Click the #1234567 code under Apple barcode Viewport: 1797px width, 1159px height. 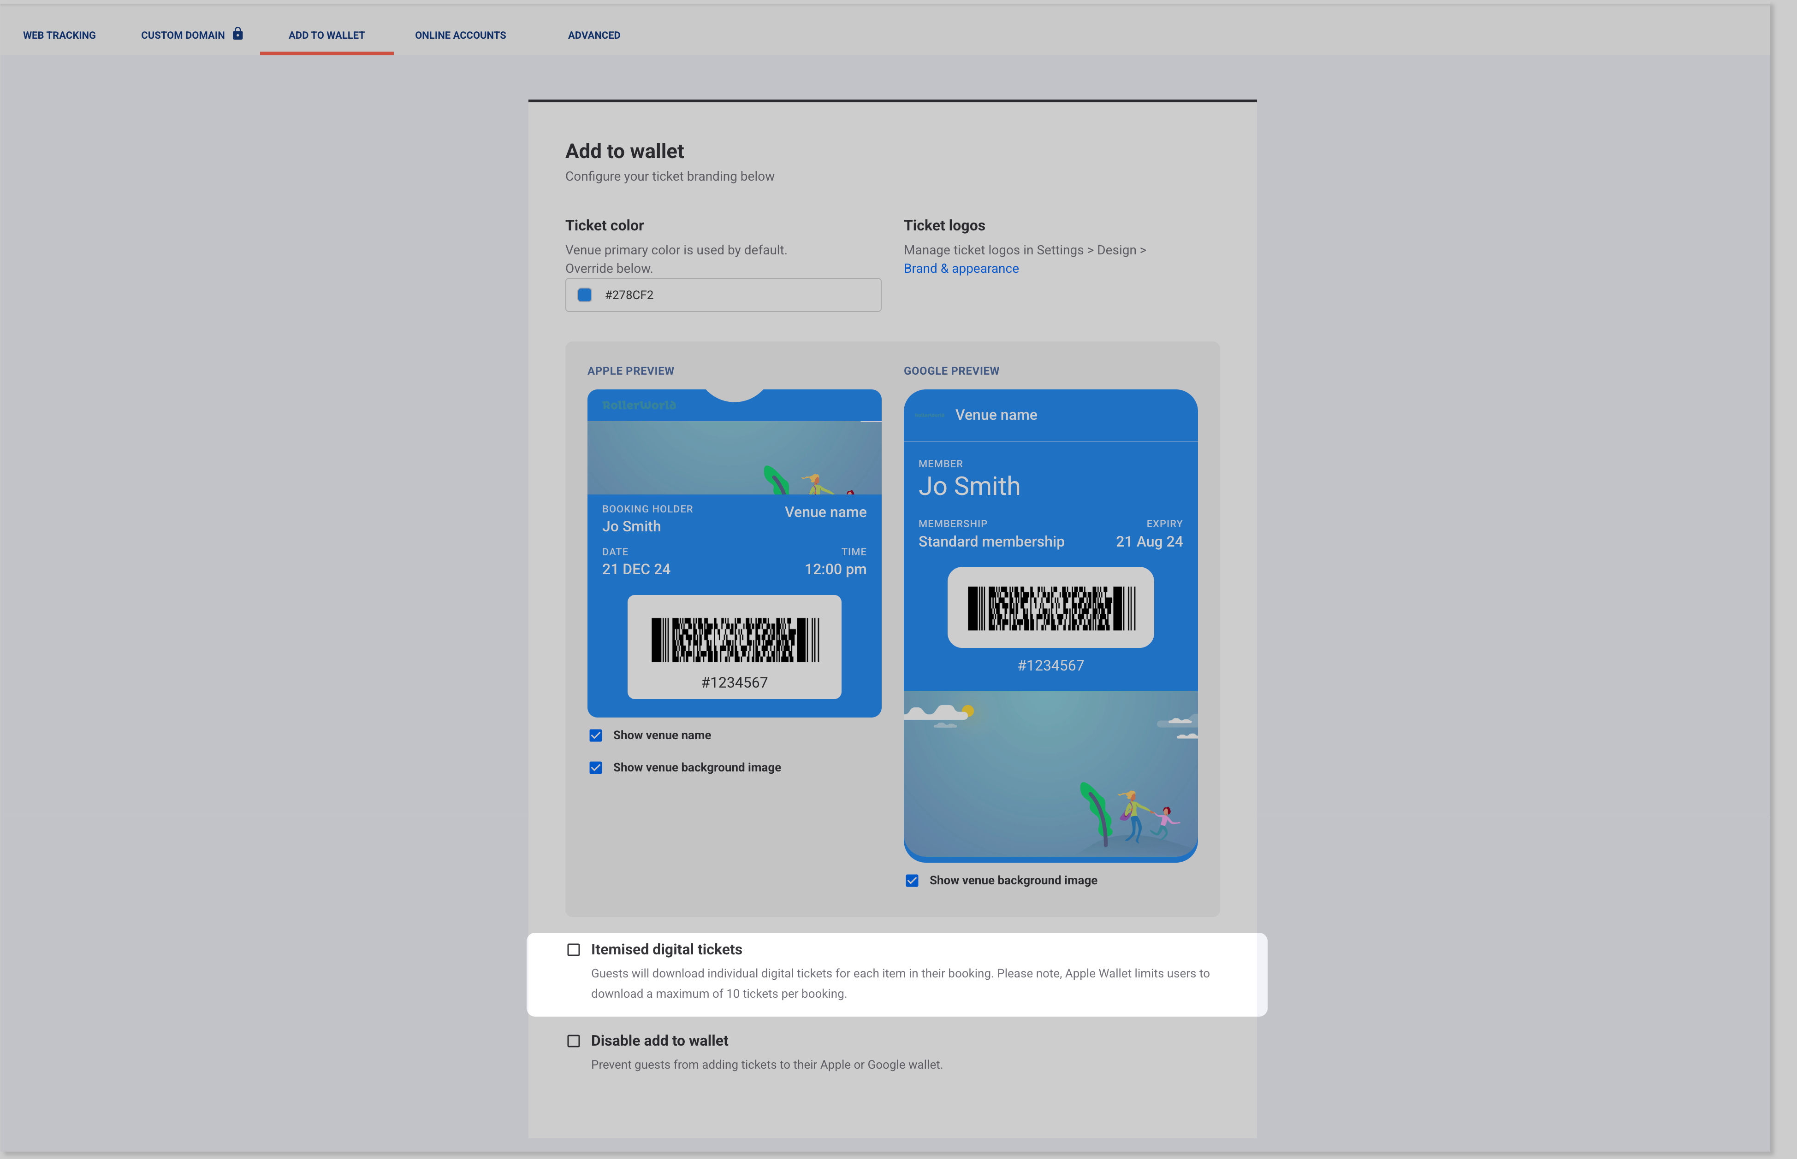735,682
